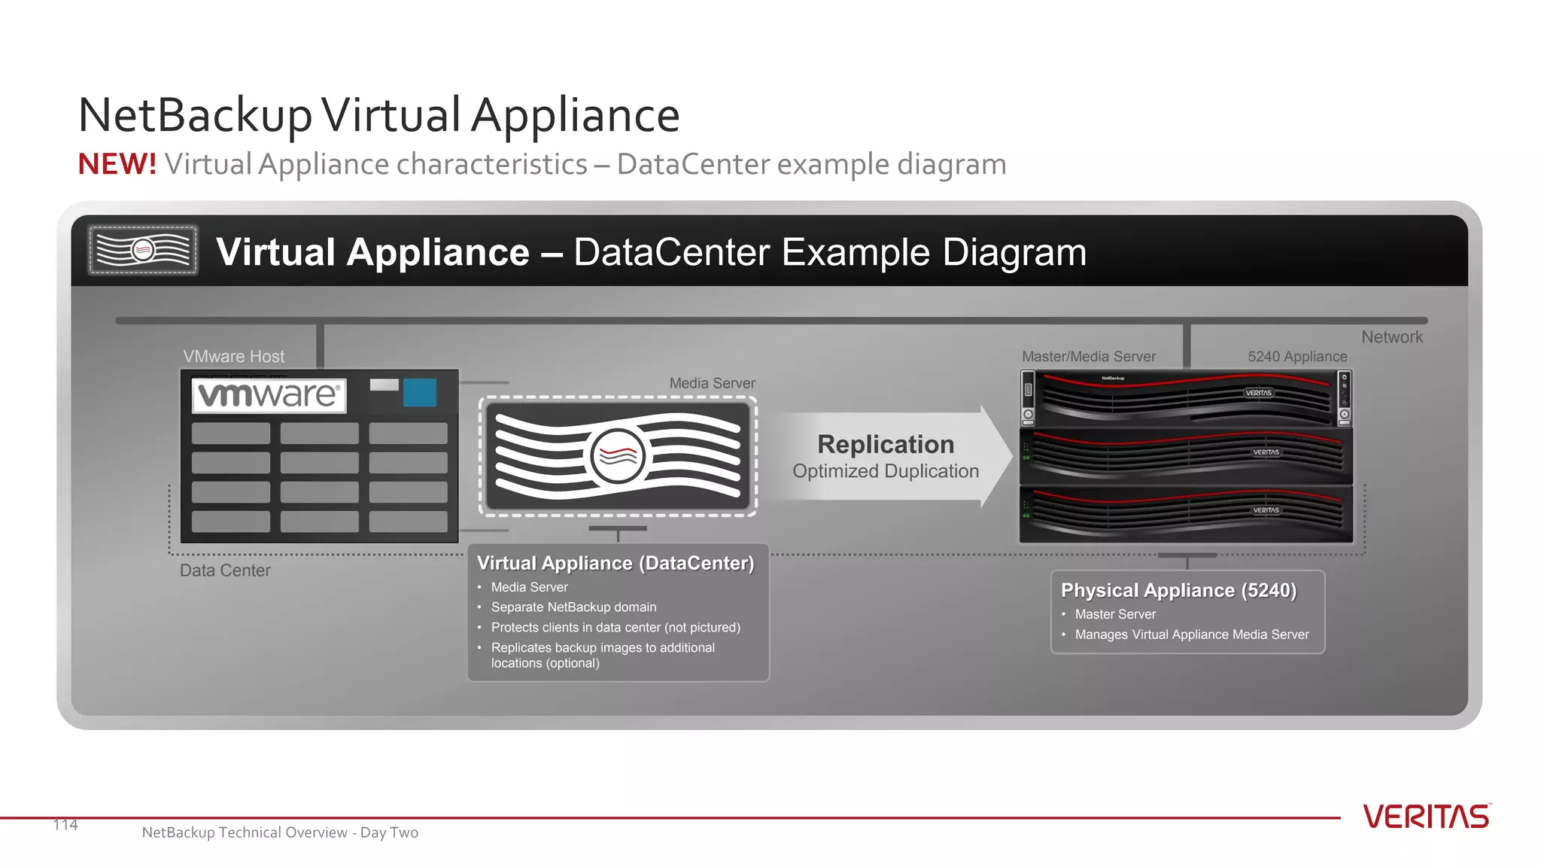Select the middle storage shelf of 5240 appliance
The width and height of the screenshot is (1541, 867).
(1186, 456)
